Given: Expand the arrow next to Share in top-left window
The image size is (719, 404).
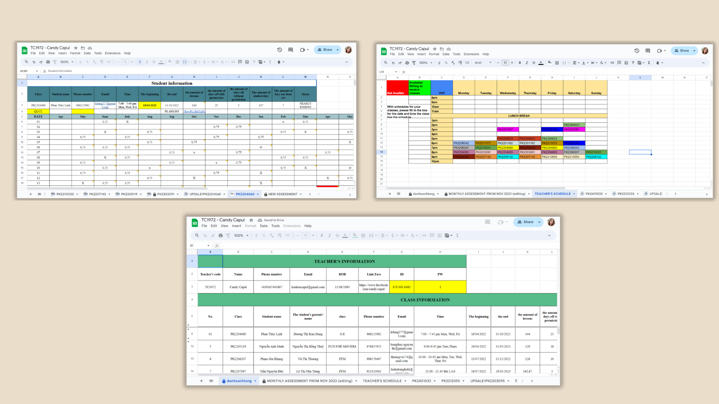Looking at the screenshot, I should [337, 50].
